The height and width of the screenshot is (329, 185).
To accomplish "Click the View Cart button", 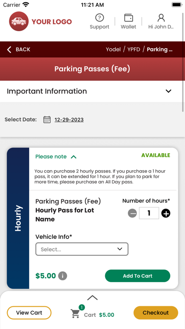I will pos(29,312).
